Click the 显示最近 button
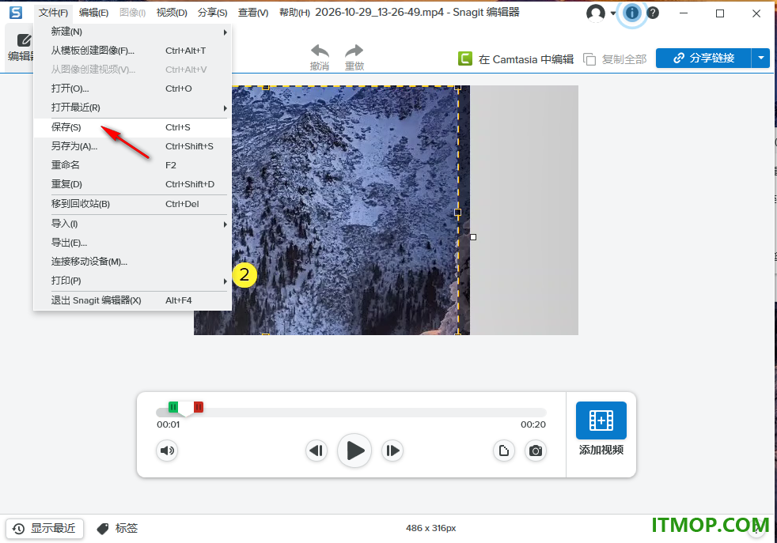 tap(44, 528)
